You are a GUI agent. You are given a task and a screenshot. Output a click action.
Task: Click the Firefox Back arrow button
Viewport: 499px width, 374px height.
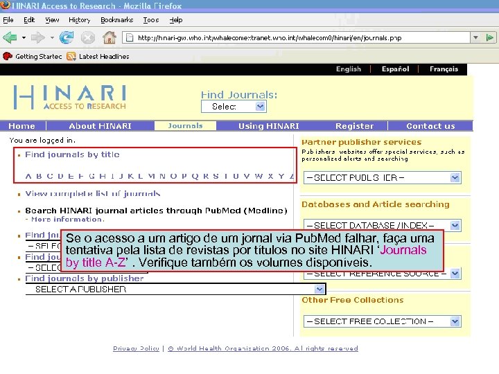point(10,38)
